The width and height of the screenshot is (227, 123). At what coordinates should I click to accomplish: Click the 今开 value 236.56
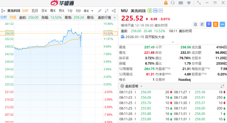coord(186,47)
